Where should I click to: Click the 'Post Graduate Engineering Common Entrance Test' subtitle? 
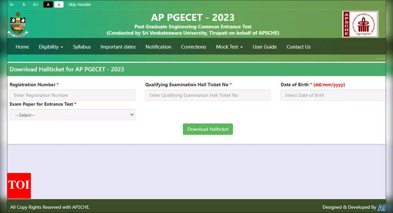(193, 26)
